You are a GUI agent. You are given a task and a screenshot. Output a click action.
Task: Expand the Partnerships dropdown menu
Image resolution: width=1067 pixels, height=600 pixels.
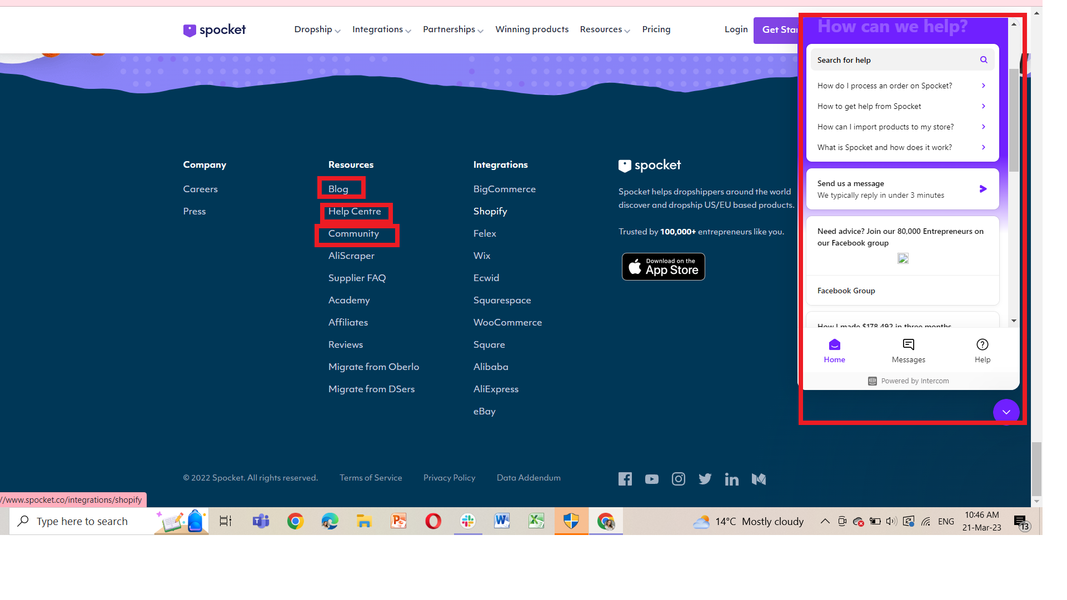[x=453, y=29]
